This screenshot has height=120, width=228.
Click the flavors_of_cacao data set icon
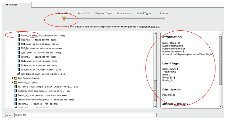(x=16, y=95)
